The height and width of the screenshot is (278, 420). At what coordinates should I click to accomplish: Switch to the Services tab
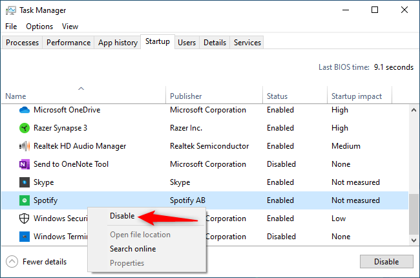click(247, 43)
